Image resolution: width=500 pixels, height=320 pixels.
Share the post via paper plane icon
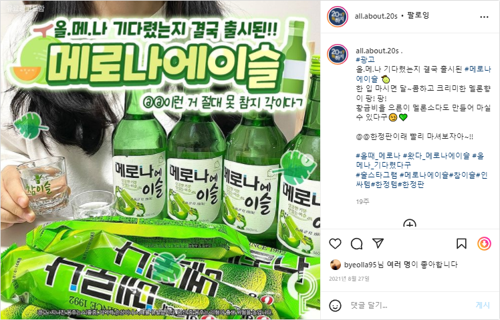378,243
